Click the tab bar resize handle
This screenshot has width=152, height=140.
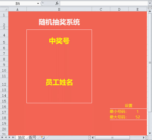click(90, 137)
